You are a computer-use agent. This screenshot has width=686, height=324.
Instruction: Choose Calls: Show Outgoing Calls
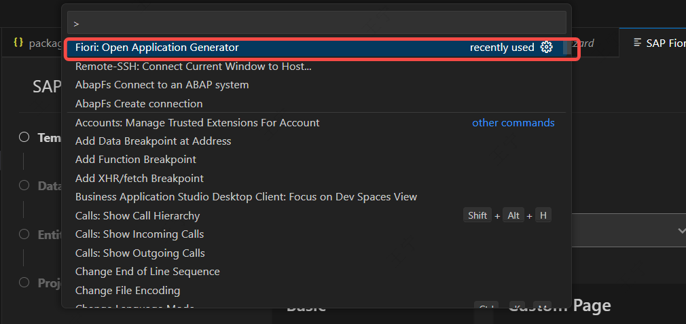[317, 253]
